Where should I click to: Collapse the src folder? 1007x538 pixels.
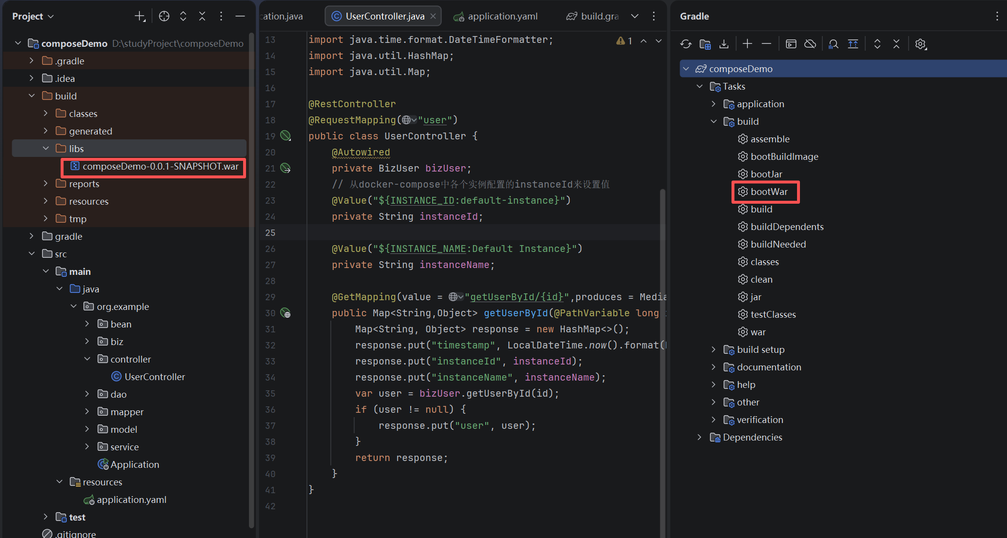coord(32,254)
